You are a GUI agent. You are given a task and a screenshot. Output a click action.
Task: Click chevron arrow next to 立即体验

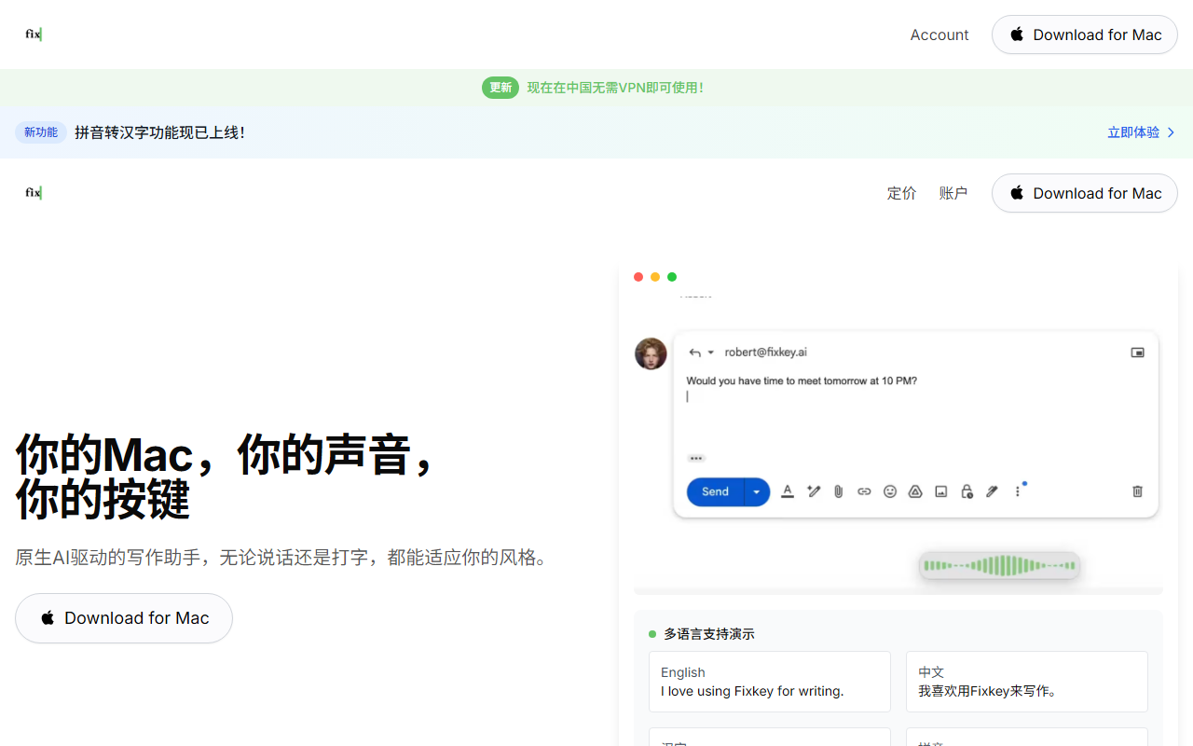coord(1172,132)
